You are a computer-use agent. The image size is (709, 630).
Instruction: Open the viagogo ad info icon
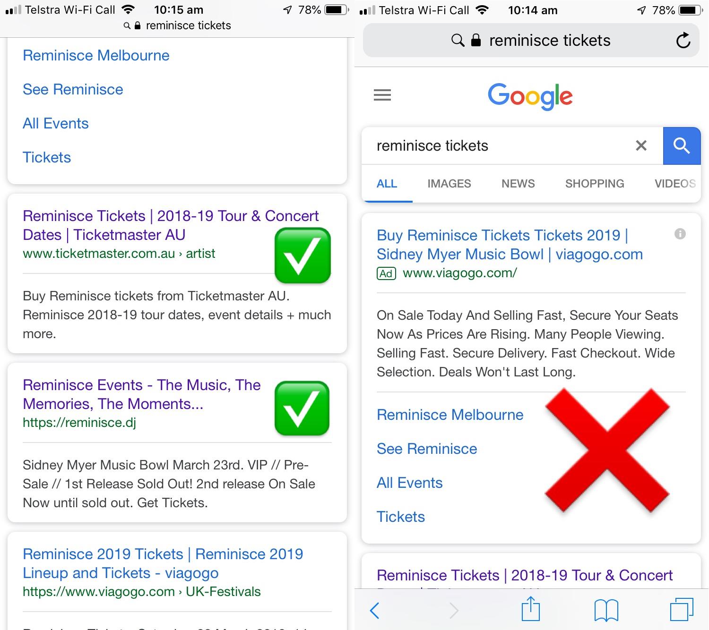pos(680,234)
